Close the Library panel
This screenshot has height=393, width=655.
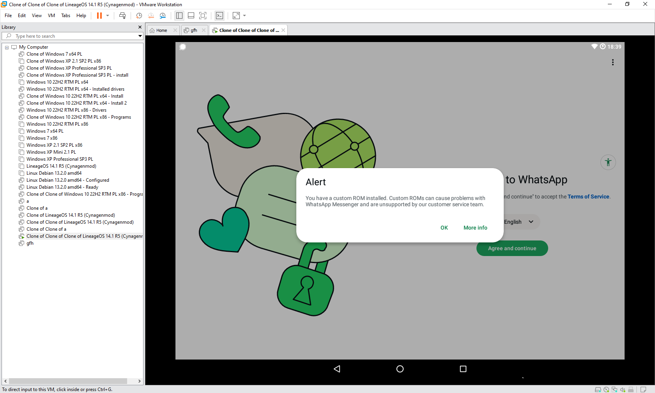(140, 27)
